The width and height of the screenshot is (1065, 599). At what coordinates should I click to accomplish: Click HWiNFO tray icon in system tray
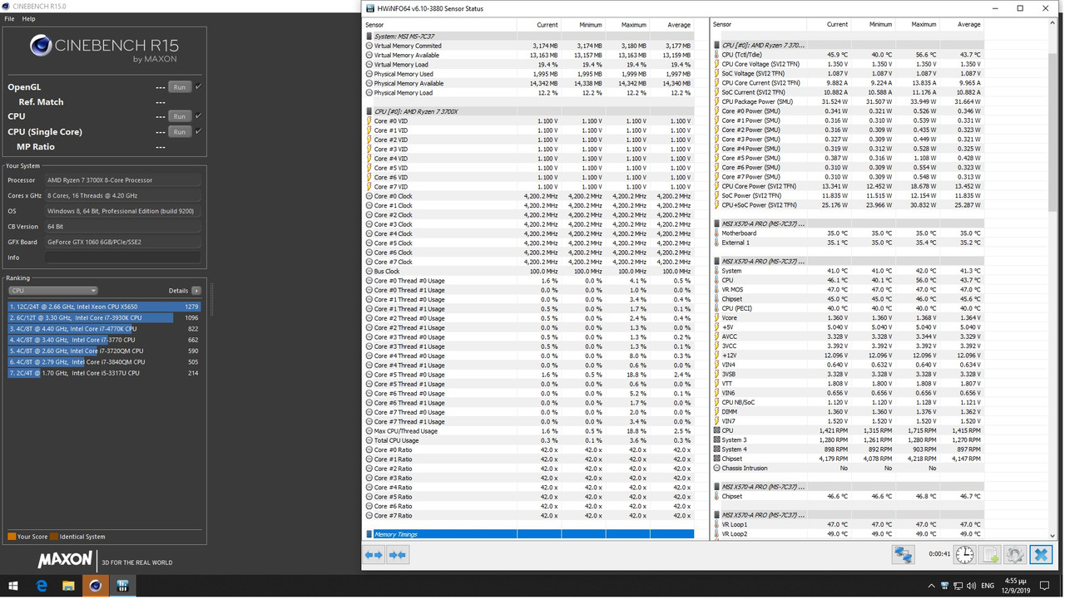945,587
